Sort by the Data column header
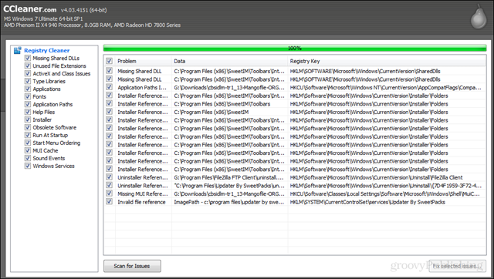The height and width of the screenshot is (279, 494). pos(230,61)
